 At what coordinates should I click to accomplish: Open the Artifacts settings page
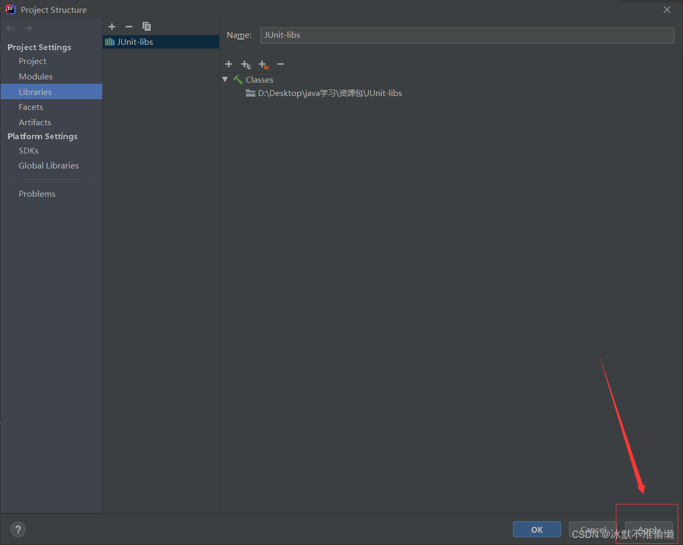[35, 123]
